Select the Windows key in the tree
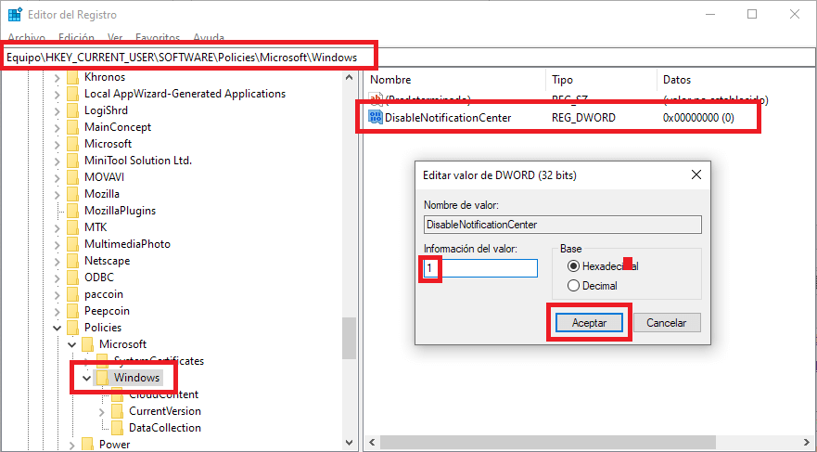Image resolution: width=817 pixels, height=452 pixels. (136, 378)
